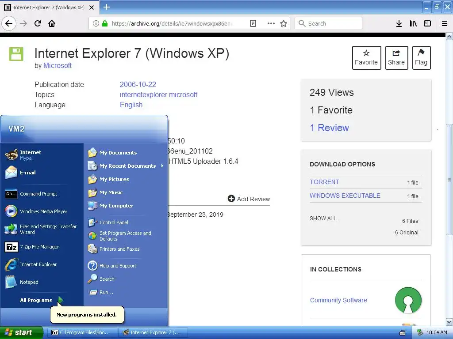Open the Community Software collection link
Screen dimensions: 453x339
pos(338,300)
